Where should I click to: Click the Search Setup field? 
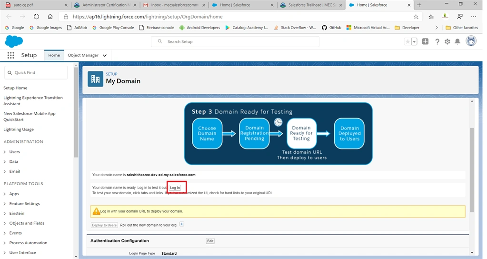click(235, 41)
